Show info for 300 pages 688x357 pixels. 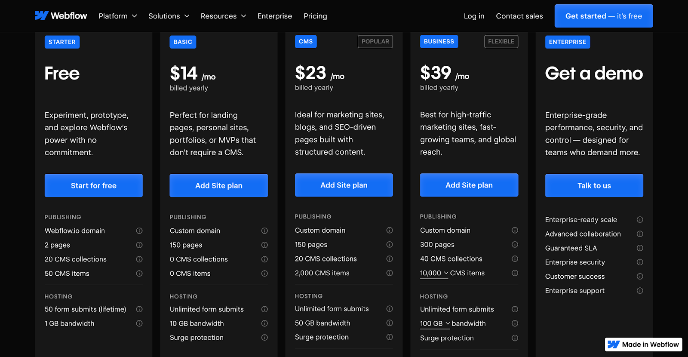coord(515,245)
